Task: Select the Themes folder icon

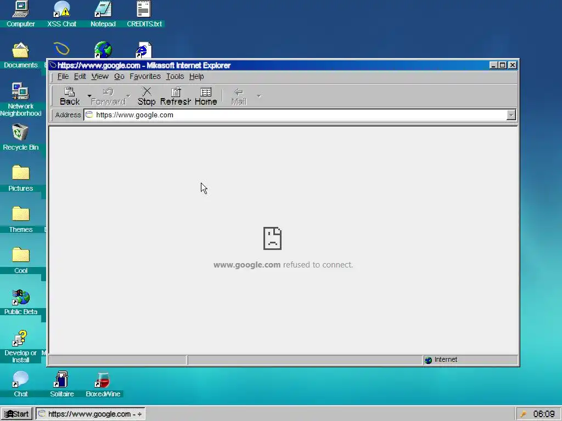Action: 20,220
